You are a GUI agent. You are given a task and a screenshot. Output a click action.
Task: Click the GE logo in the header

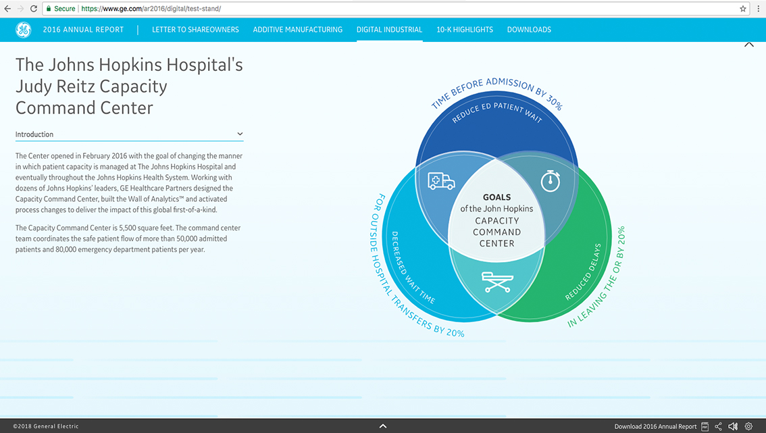click(x=23, y=30)
